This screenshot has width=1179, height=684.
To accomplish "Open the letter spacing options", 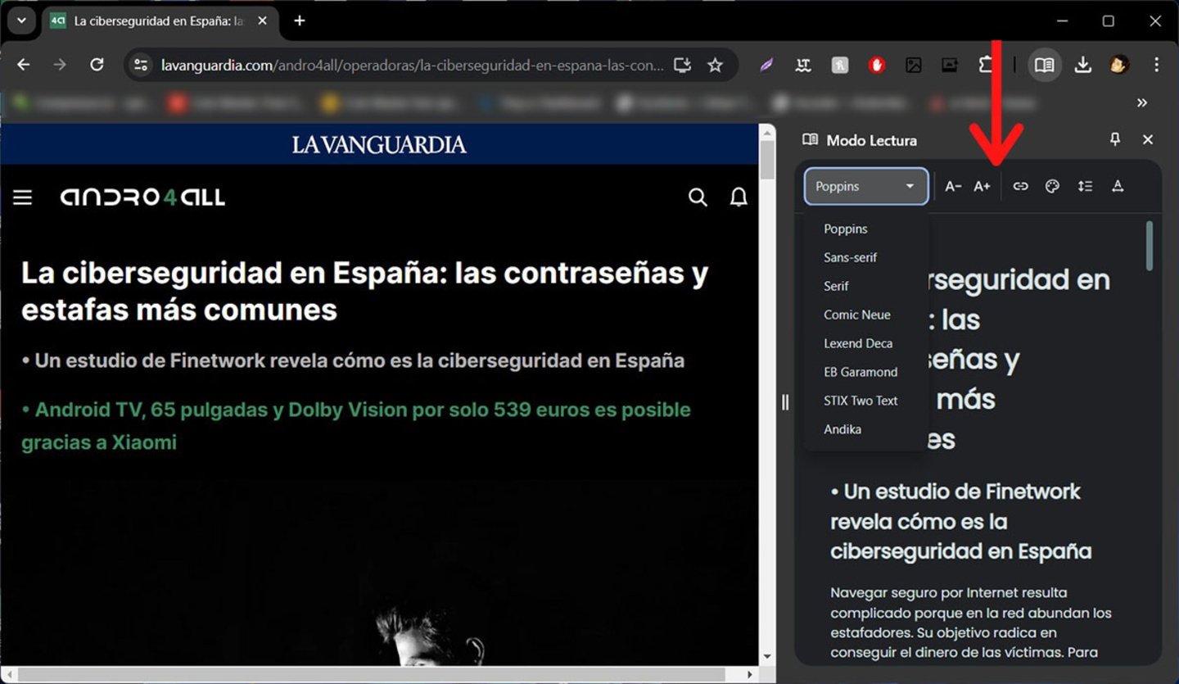I will [1118, 186].
